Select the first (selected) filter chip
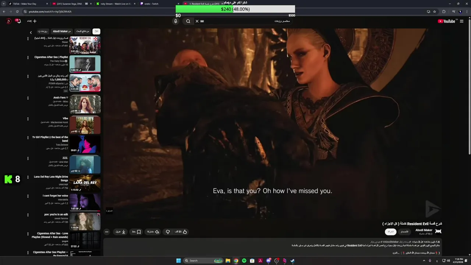Viewport: 471px width, 265px height. point(96,31)
